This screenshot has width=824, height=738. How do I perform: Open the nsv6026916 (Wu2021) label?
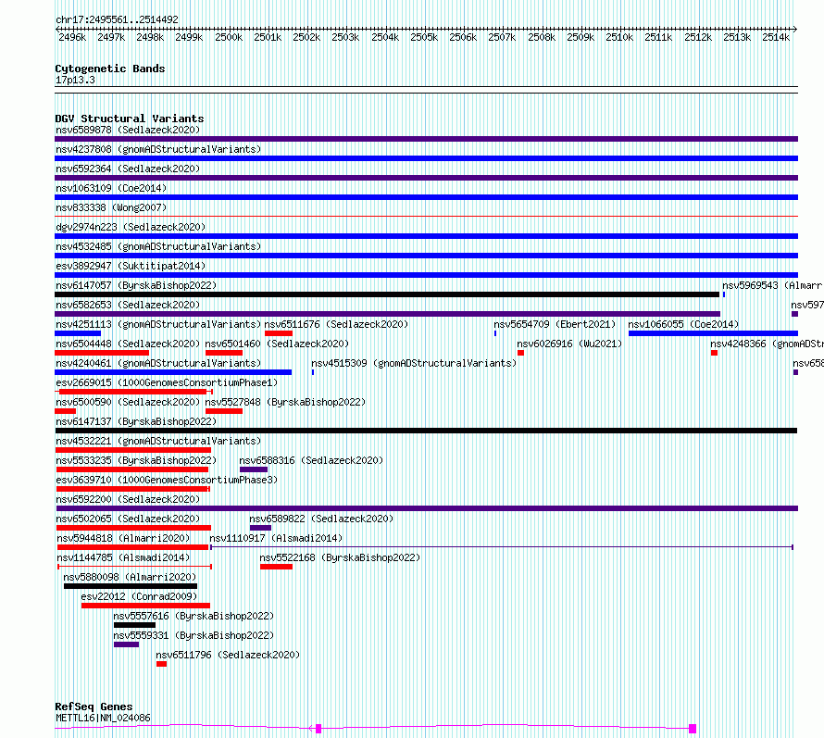pyautogui.click(x=569, y=344)
